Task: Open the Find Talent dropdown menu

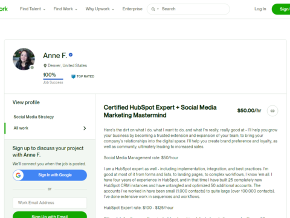Action: 33,9
